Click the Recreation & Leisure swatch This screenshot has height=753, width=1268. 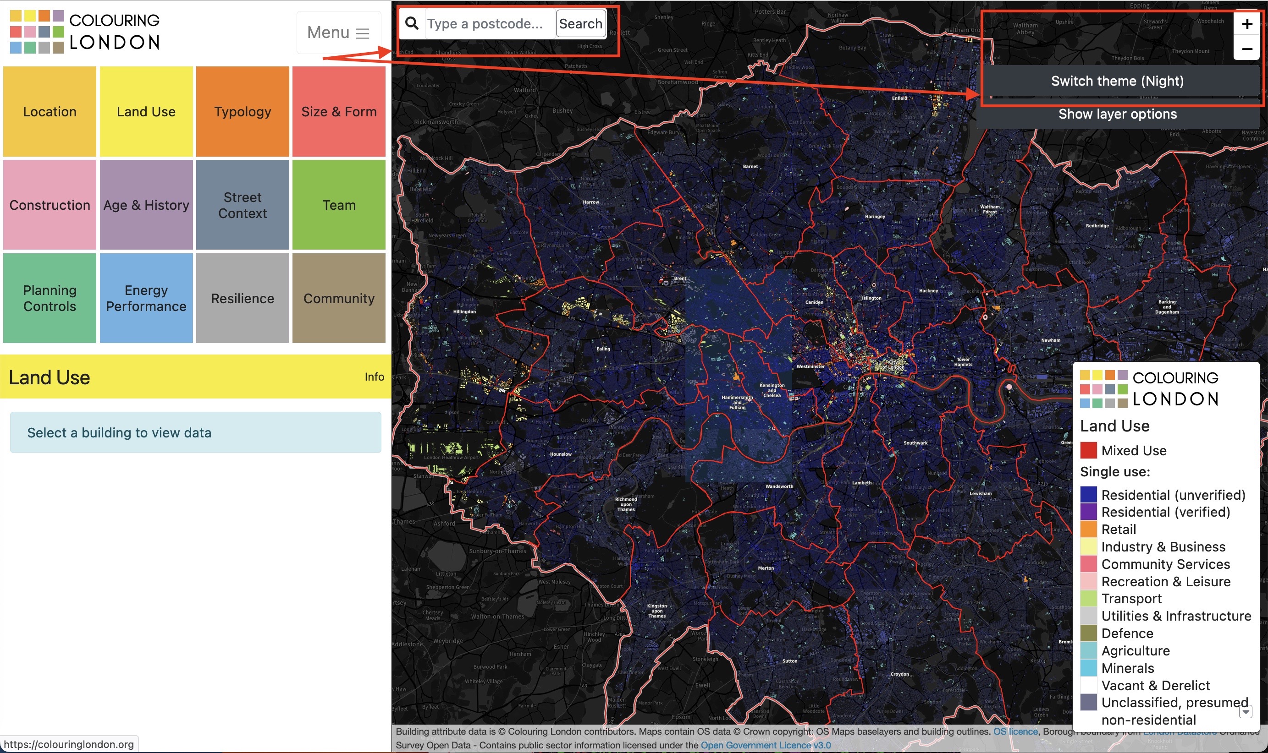[x=1088, y=582]
